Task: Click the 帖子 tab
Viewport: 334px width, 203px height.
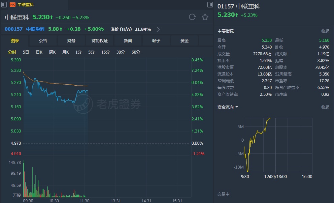Action: click(x=156, y=41)
